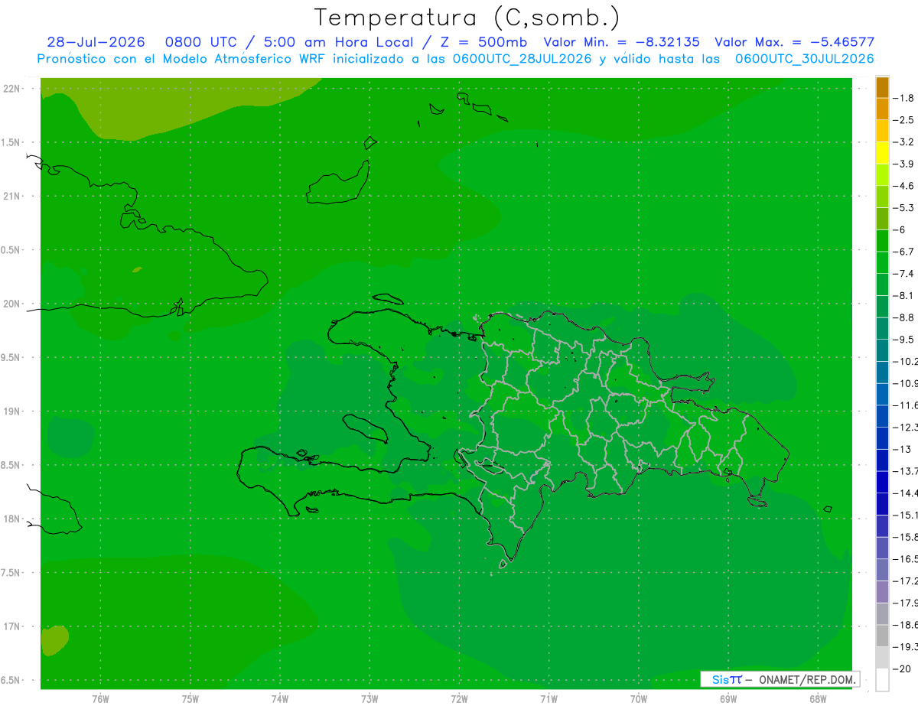
Task: Click the '19N' latitude label
Action: pos(13,411)
